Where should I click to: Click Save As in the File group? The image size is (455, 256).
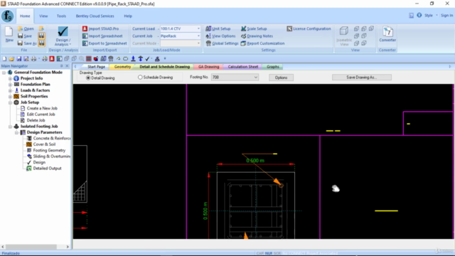27,43
